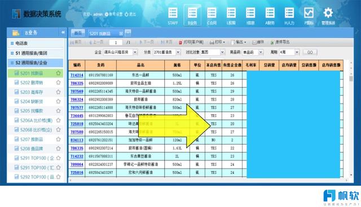Switch to the 首页 home tab
The image size is (361, 207).
point(78,33)
